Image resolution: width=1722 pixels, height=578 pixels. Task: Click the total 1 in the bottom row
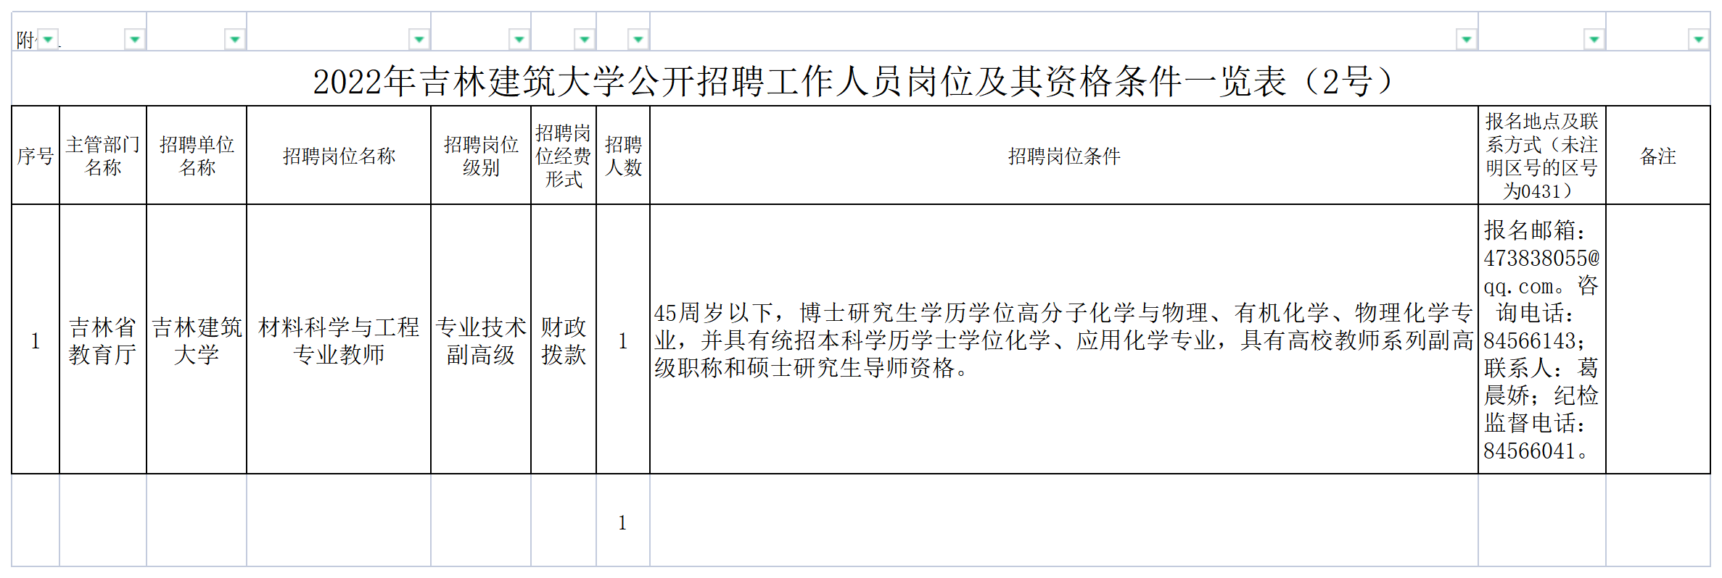(x=623, y=521)
